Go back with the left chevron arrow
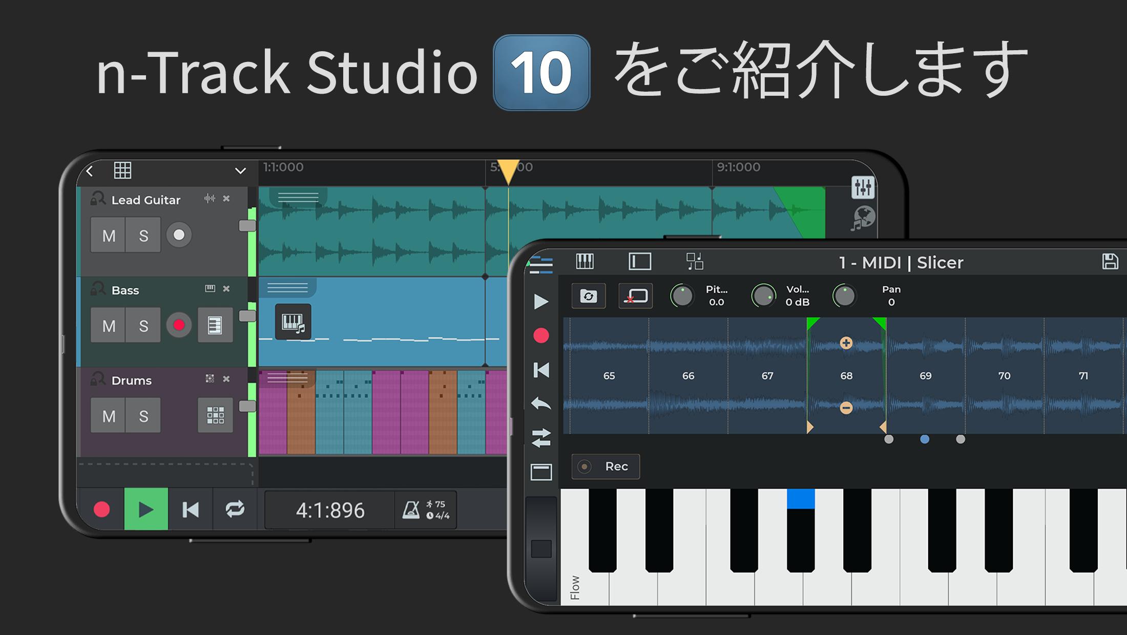 (x=90, y=171)
